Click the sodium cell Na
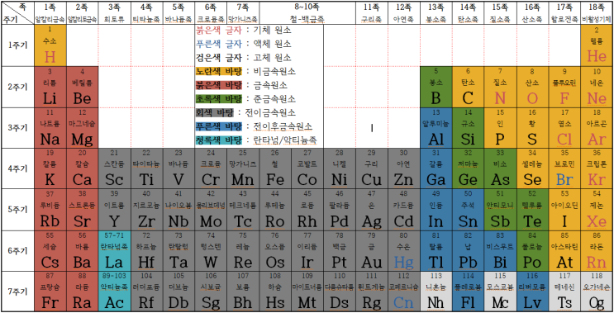 click(x=50, y=128)
